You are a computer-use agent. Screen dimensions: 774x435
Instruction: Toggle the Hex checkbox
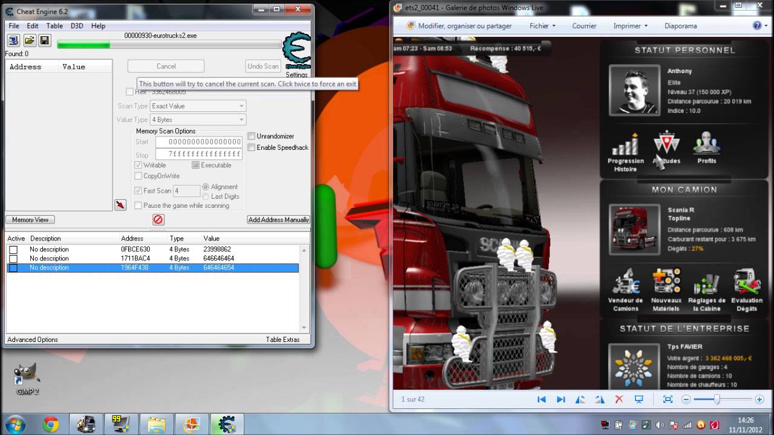point(129,92)
